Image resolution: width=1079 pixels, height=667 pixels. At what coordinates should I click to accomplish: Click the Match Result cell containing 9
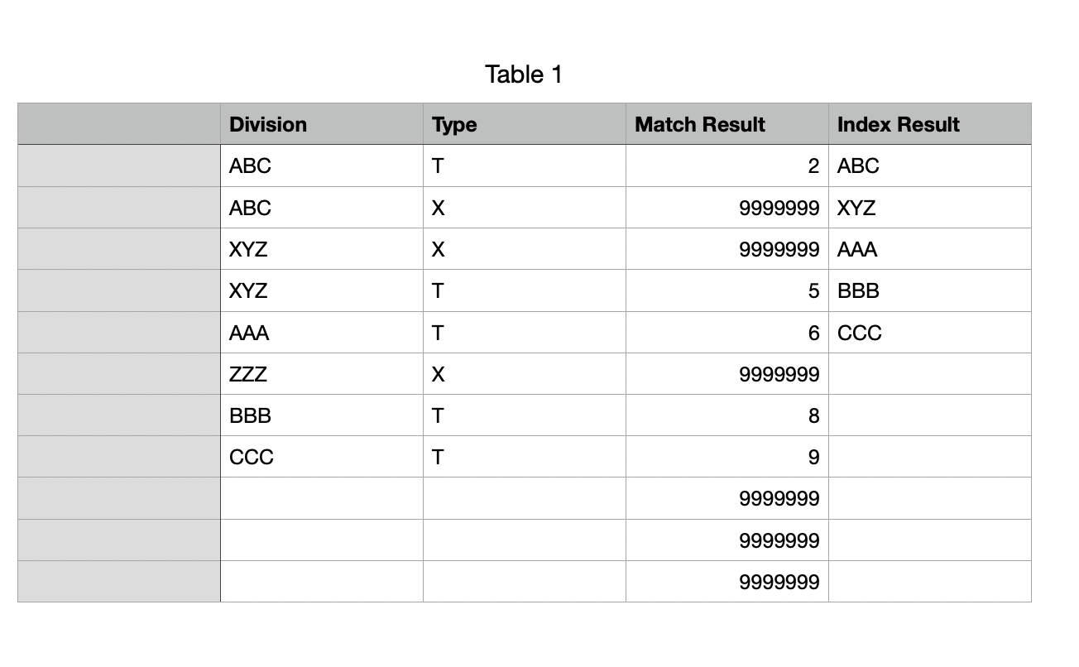click(x=727, y=457)
